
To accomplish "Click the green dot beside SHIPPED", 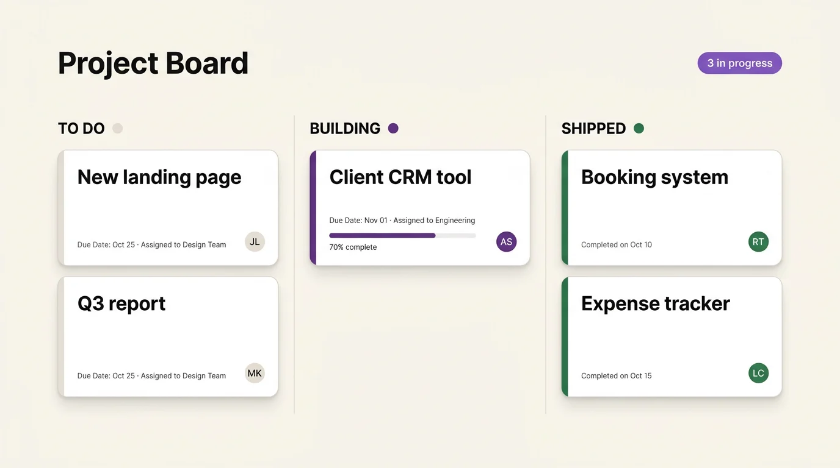I will (639, 128).
